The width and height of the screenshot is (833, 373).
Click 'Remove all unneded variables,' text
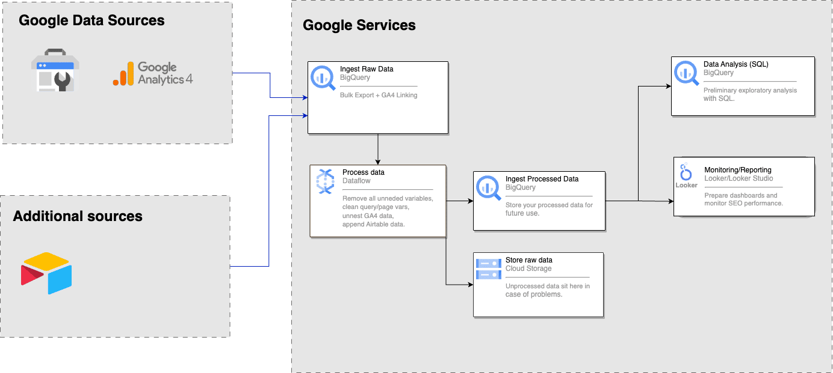(388, 198)
